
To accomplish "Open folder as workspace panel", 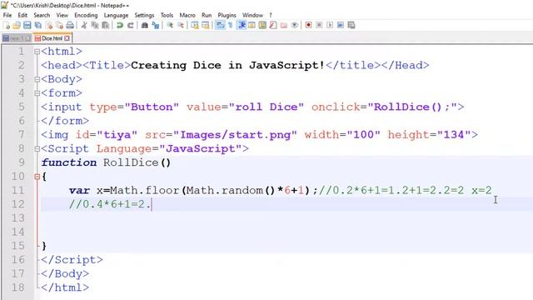I will [284, 25].
